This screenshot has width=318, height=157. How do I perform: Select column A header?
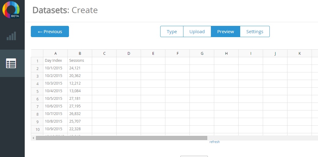pyautogui.click(x=55, y=53)
